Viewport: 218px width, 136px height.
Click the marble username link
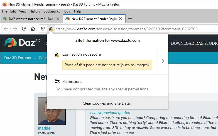pyautogui.click(x=44, y=128)
